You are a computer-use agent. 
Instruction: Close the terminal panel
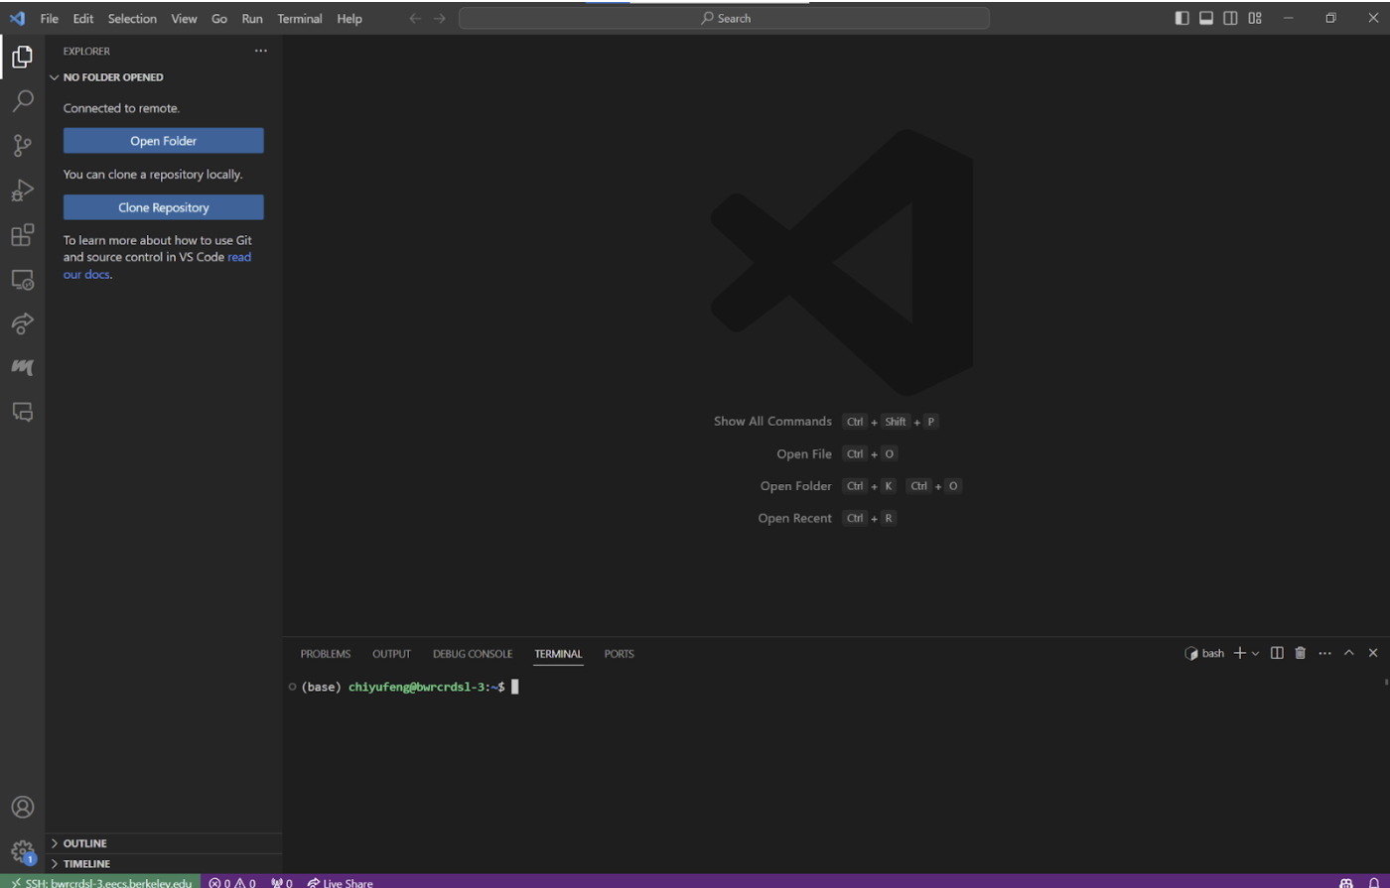click(1373, 653)
